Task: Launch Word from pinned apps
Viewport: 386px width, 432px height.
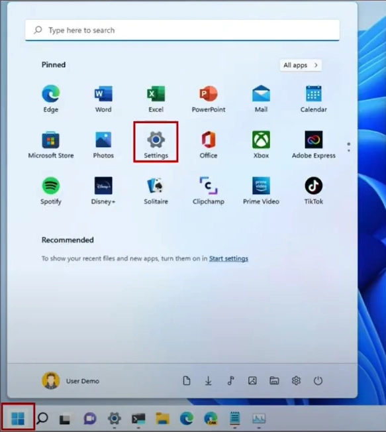Action: coord(103,99)
